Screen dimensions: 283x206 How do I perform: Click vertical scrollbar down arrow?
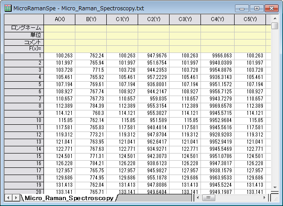click(x=275, y=188)
